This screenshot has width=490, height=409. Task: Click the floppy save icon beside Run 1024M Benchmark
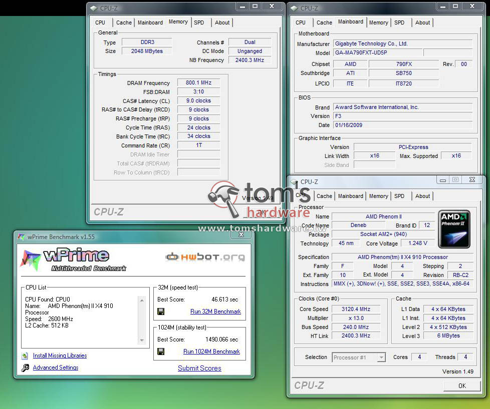tap(161, 351)
